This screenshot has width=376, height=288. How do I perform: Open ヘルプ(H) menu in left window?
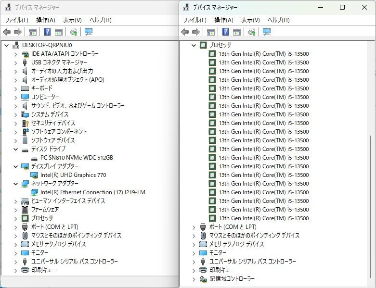[x=101, y=20]
